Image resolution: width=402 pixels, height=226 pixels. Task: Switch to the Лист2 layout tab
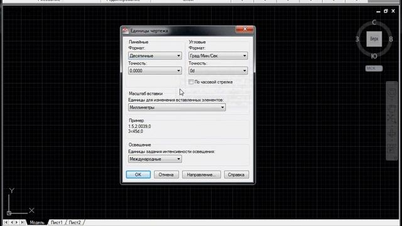[x=75, y=222]
